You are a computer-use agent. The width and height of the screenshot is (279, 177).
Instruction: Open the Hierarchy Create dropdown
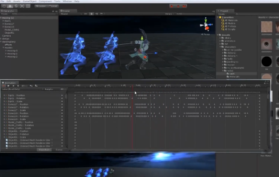point(5,14)
